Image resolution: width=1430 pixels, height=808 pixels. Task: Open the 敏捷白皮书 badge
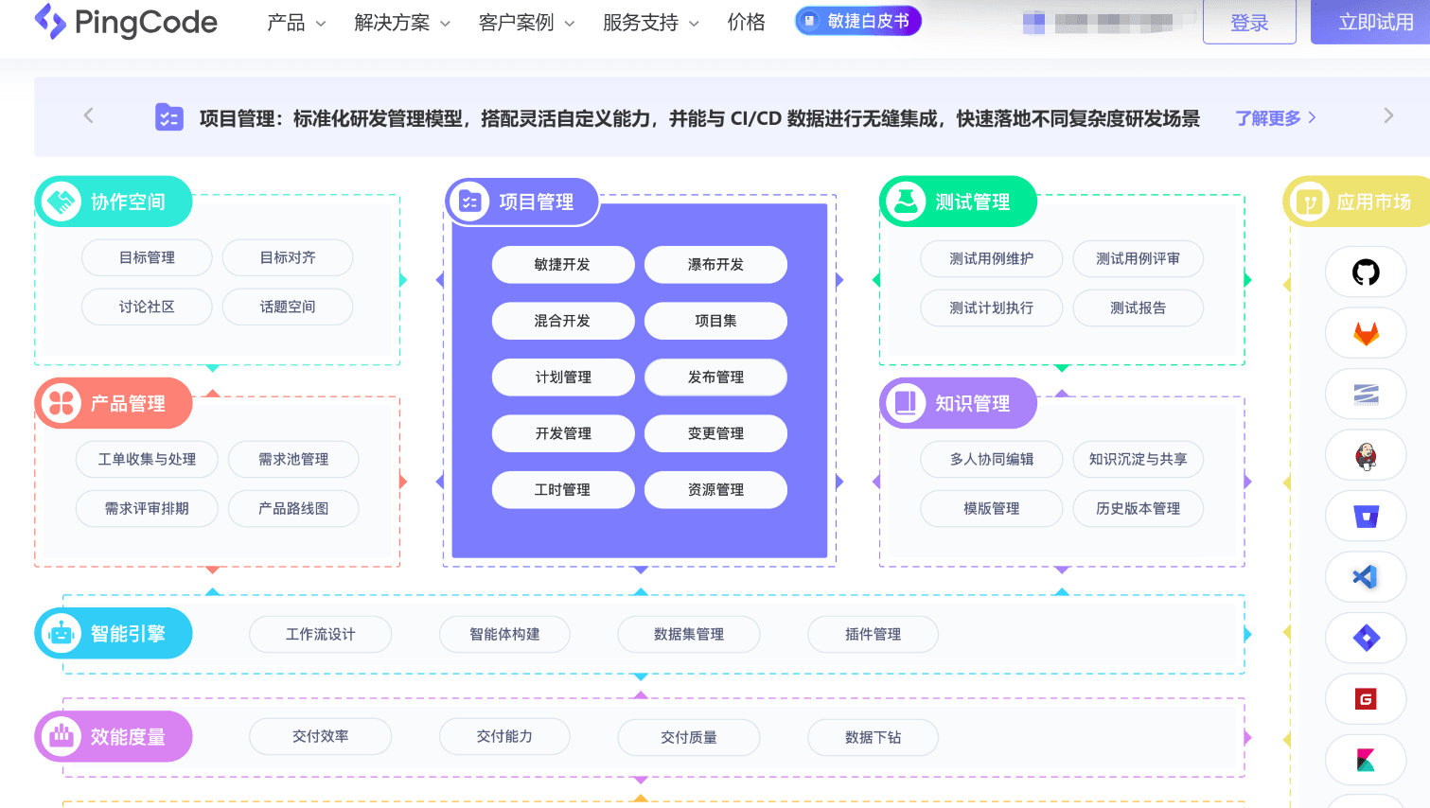(858, 21)
